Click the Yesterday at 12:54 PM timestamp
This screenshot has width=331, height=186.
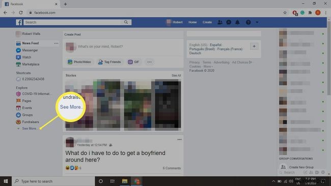[92, 145]
